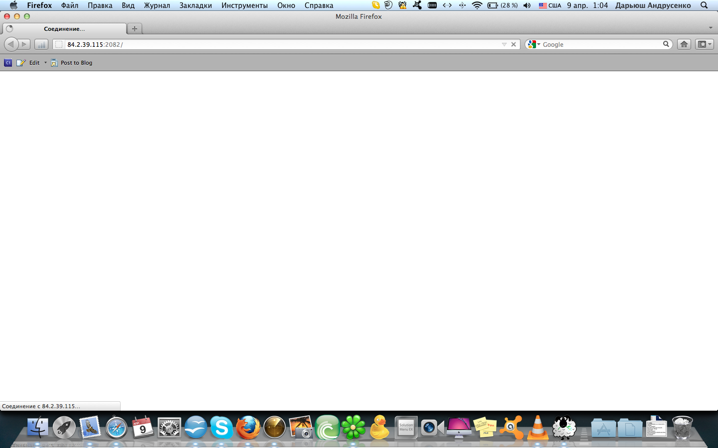Open the Google search engine selector dropdown
Image resolution: width=718 pixels, height=448 pixels.
534,44
